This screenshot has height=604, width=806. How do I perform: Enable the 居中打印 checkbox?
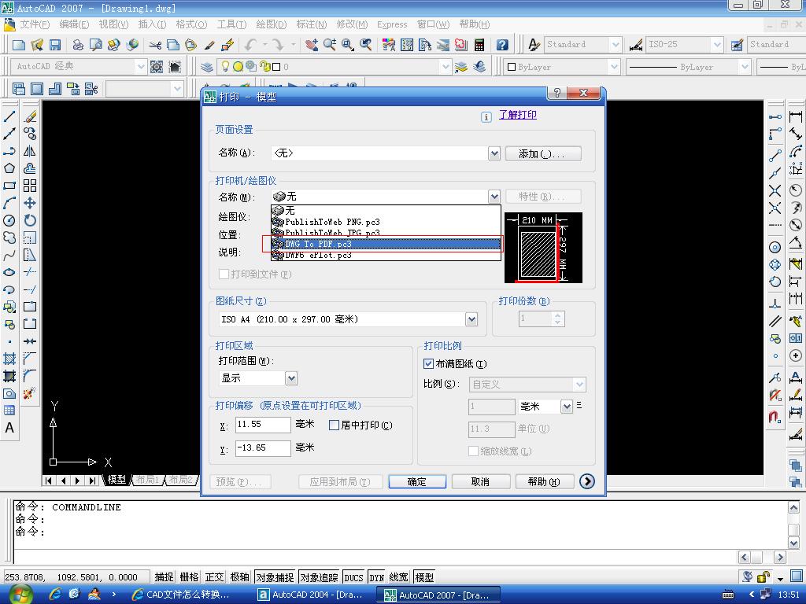334,425
